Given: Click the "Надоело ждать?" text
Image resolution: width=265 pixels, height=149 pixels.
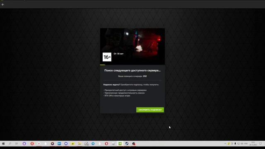Looking at the screenshot, I should (x=111, y=84).
